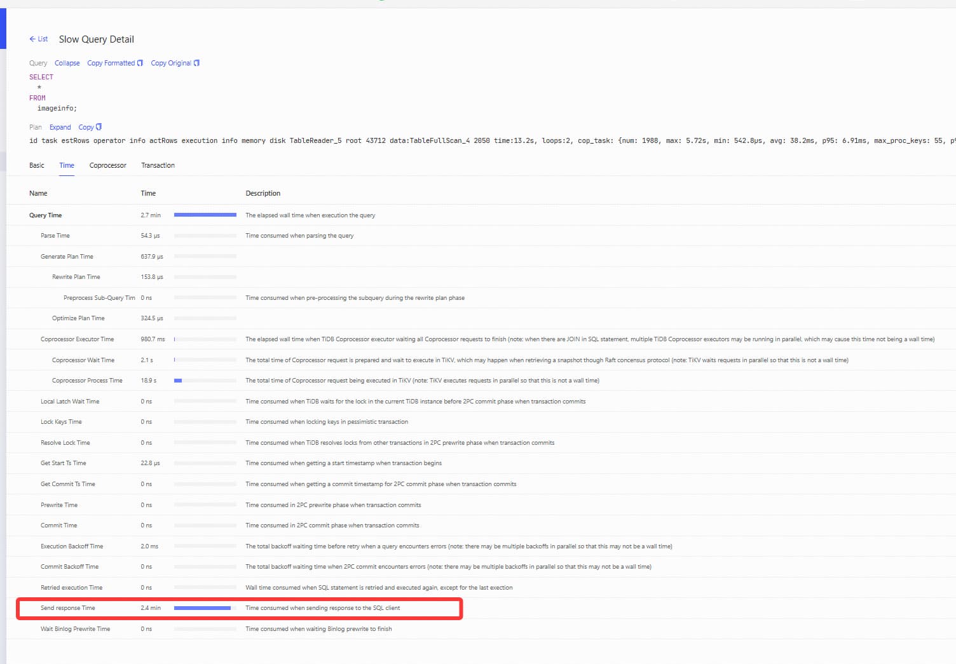The width and height of the screenshot is (956, 664).
Task: Click the Commit Backoff Time label
Action: coord(70,567)
